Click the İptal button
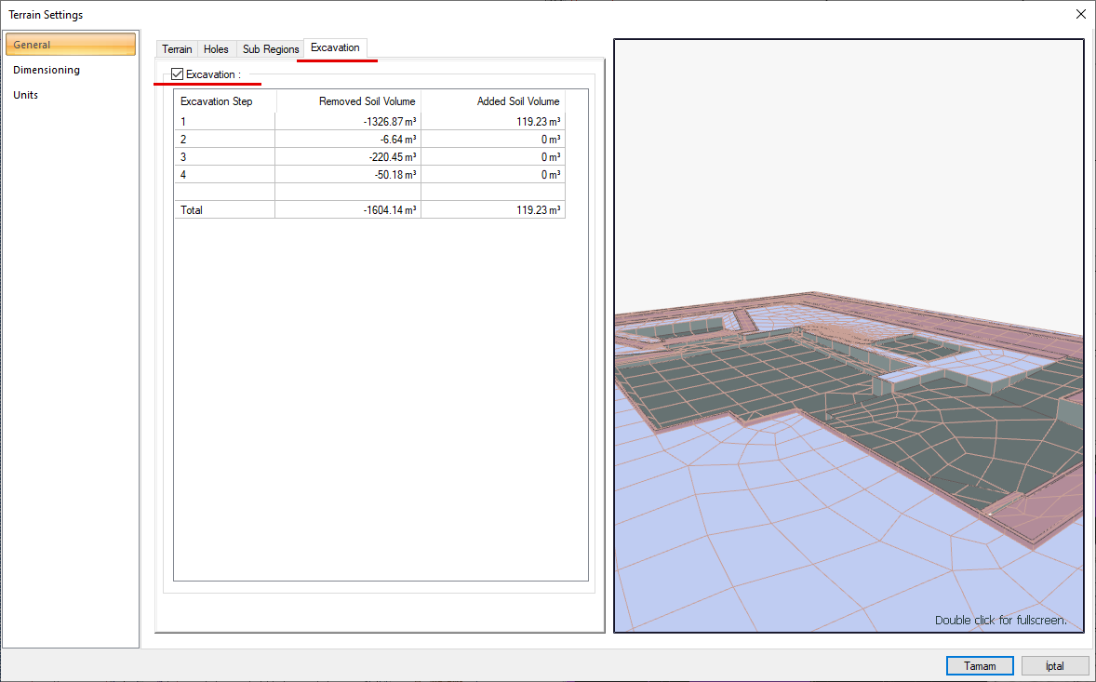 (x=1054, y=665)
